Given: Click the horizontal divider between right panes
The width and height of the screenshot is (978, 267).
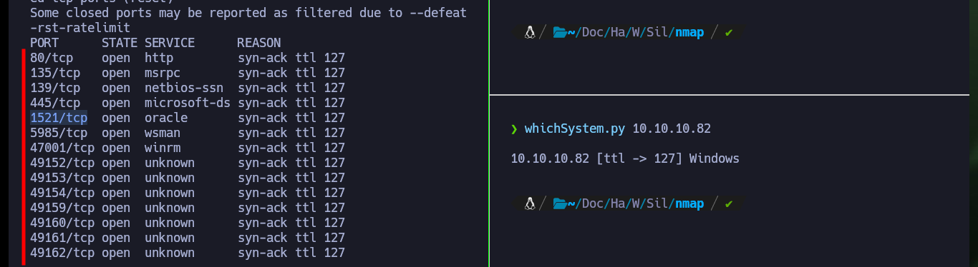Looking at the screenshot, I should pyautogui.click(x=734, y=94).
